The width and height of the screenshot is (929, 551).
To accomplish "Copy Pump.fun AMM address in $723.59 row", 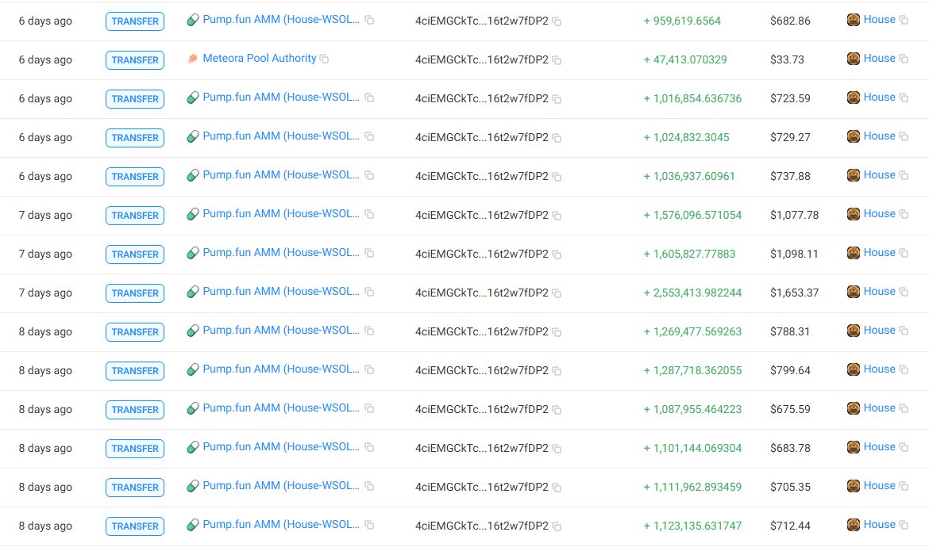I will click(369, 98).
